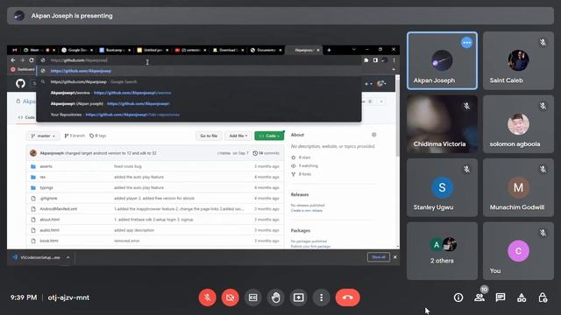This screenshot has width=561, height=315.
Task: Click Show all downloads button
Action: (x=379, y=257)
